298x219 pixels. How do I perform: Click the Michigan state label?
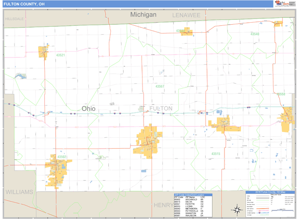click(x=143, y=15)
